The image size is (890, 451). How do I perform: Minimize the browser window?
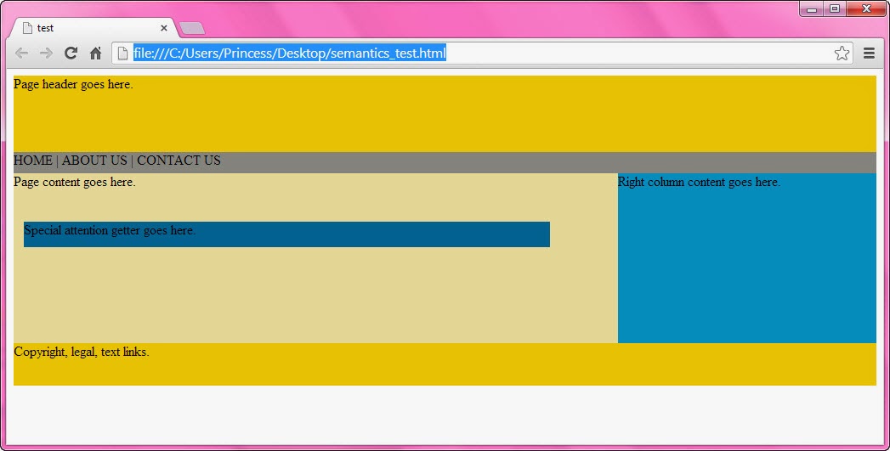[812, 8]
